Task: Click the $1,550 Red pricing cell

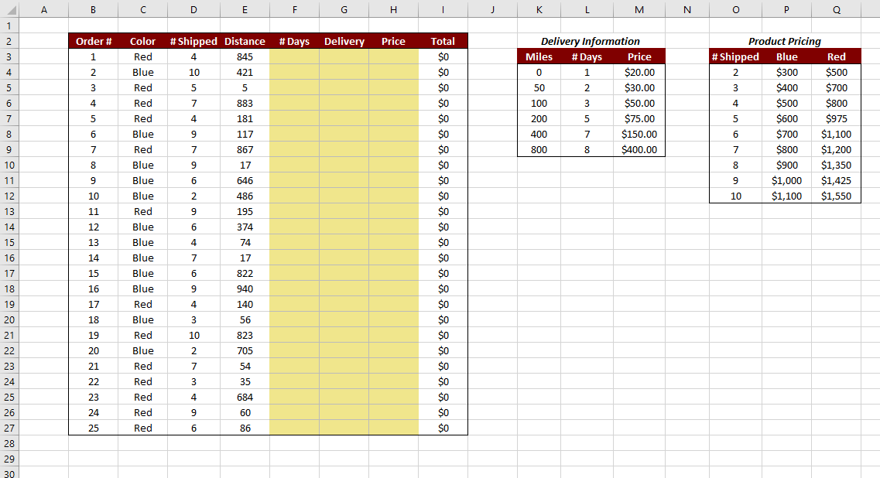Action: coord(836,196)
